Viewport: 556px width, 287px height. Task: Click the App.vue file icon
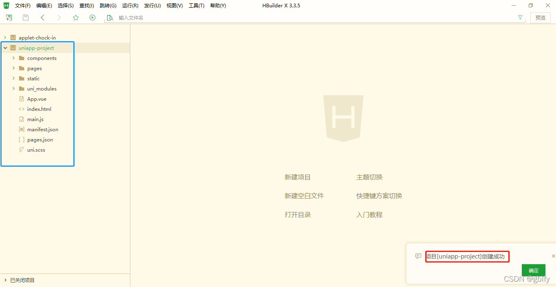(x=22, y=99)
